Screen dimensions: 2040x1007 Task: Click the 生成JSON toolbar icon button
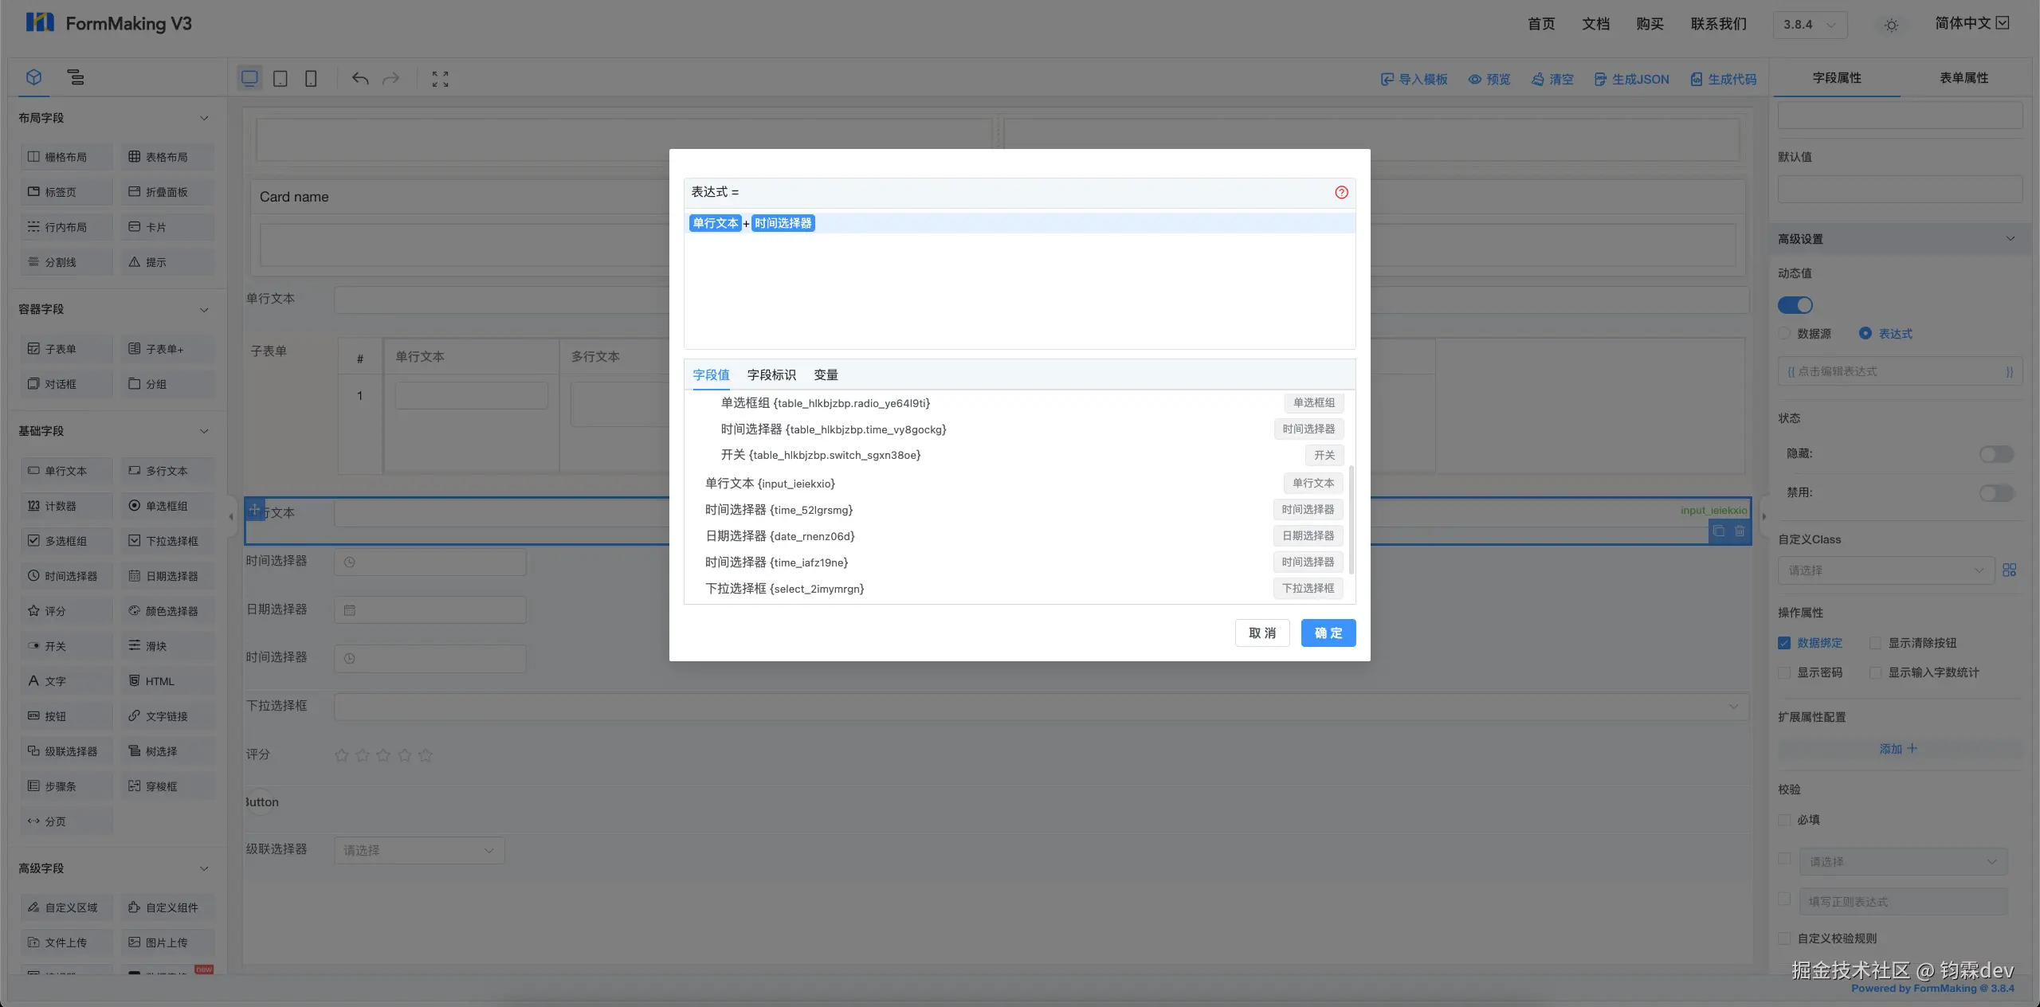click(x=1631, y=79)
